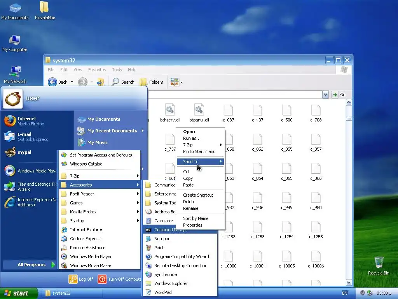Select the c_708 file

[316, 113]
